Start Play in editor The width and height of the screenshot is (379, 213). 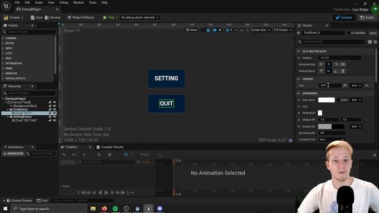click(108, 17)
